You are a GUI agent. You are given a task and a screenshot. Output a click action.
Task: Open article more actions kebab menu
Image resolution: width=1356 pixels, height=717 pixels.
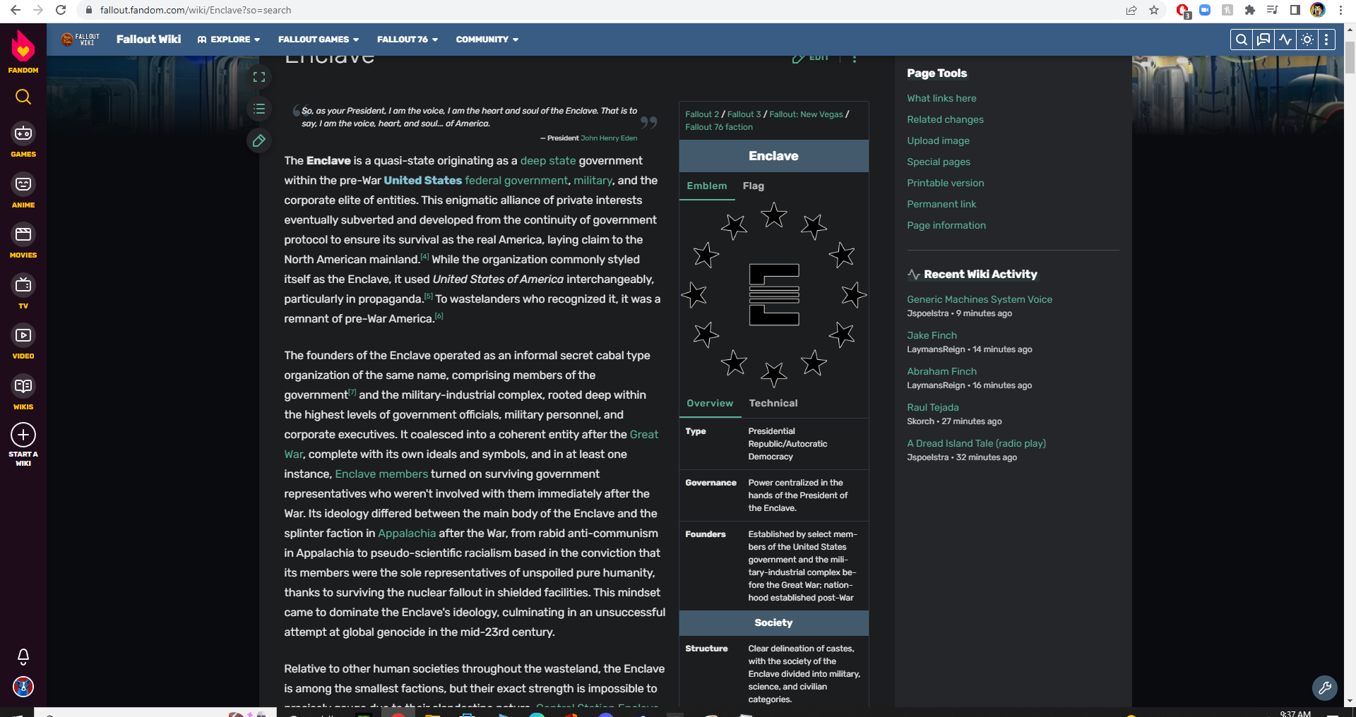855,59
